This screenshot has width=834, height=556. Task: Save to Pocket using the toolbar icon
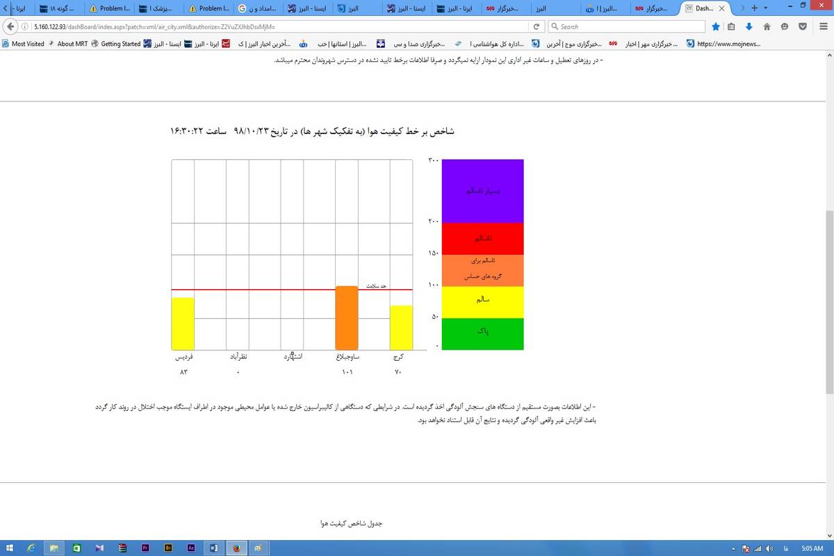click(x=802, y=26)
